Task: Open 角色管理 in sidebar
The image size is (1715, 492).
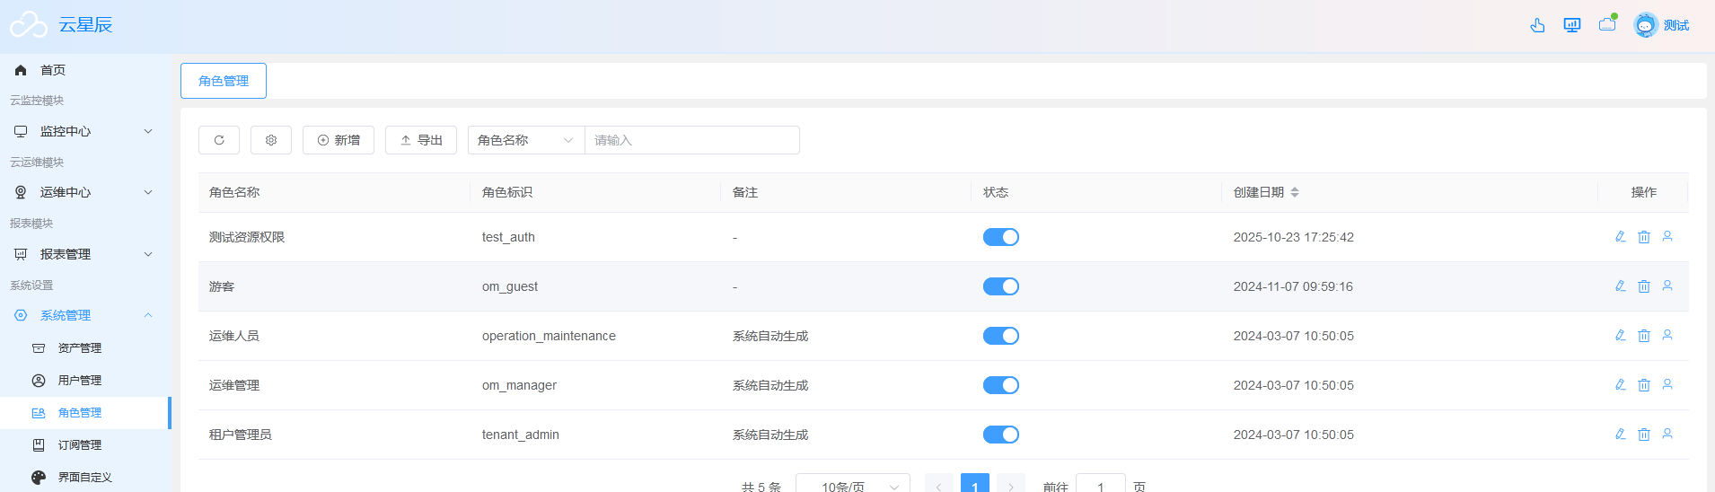Action: (x=85, y=413)
